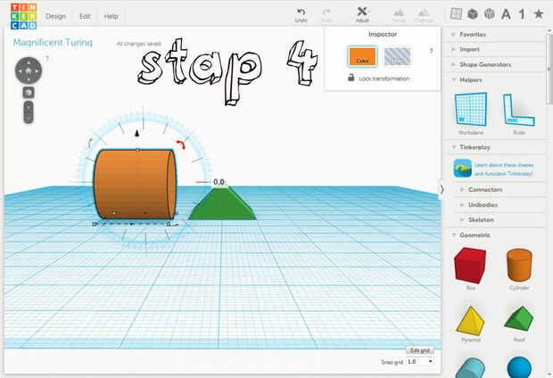The image size is (553, 378).
Task: Select the light blue round roof shape
Action: tap(470, 367)
